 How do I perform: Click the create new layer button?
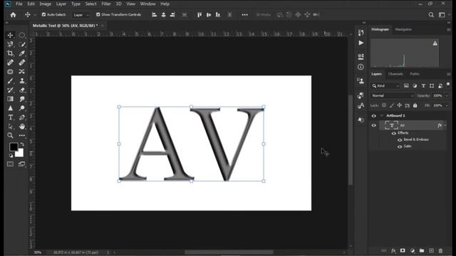tap(431, 251)
